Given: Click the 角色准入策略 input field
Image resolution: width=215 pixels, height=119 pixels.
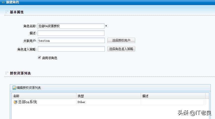Looking at the screenshot, I should tap(71, 49).
